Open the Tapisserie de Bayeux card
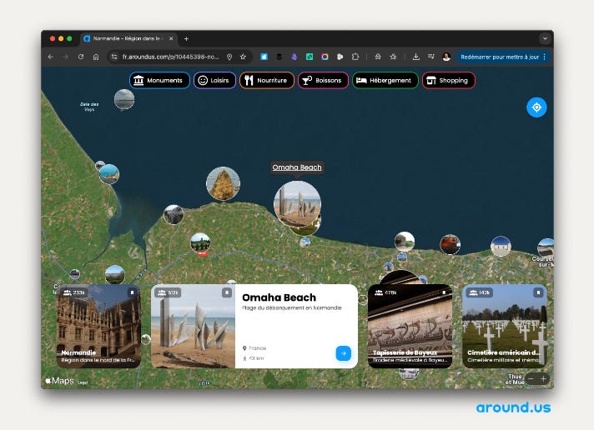 (x=410, y=327)
